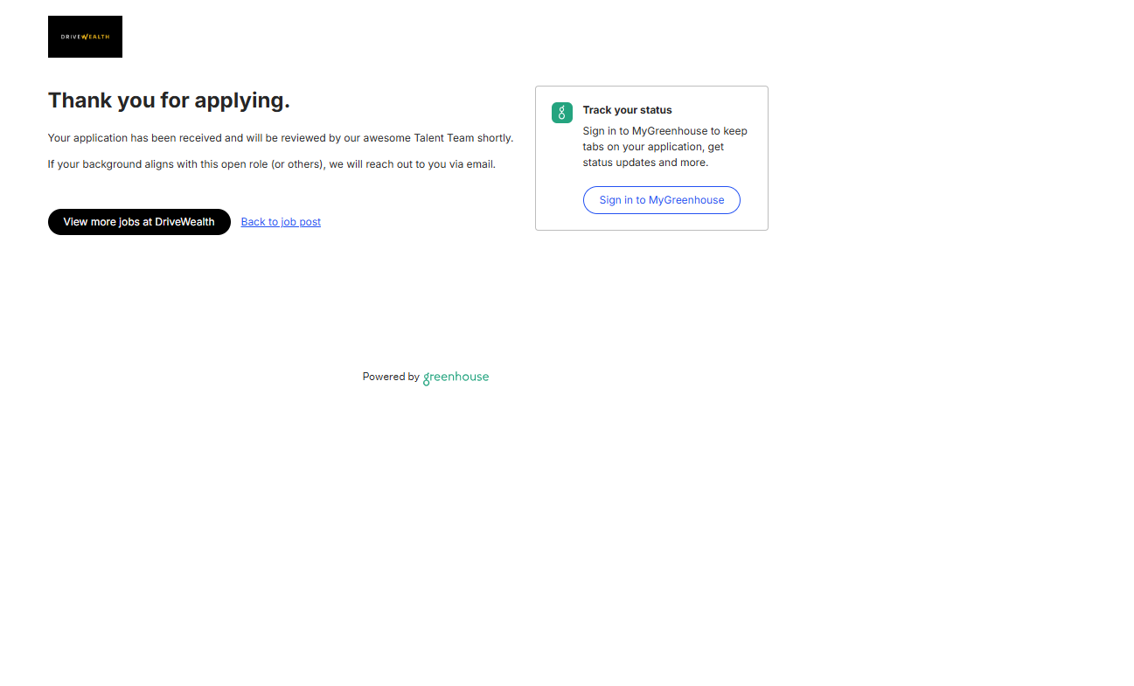Click the Powered by text
This screenshot has width=1134, height=686.
tap(391, 378)
